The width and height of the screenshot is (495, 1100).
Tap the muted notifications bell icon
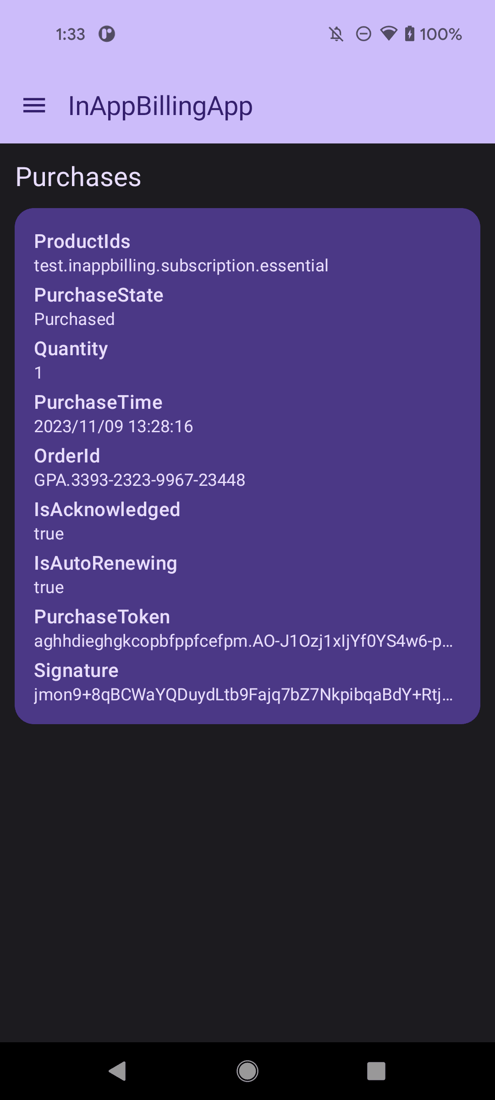tap(336, 34)
